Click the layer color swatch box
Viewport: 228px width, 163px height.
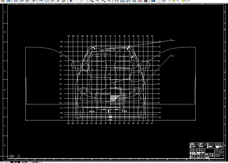click(186, 1)
